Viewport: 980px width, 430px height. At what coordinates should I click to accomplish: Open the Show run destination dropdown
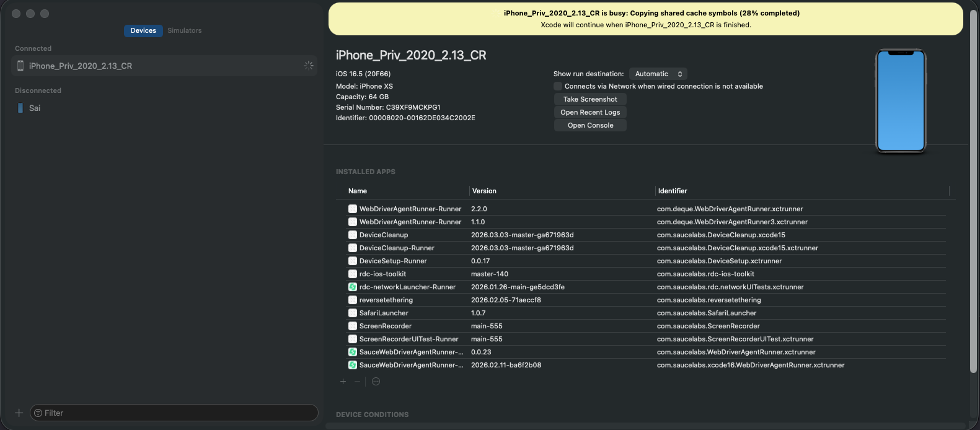[x=658, y=74]
